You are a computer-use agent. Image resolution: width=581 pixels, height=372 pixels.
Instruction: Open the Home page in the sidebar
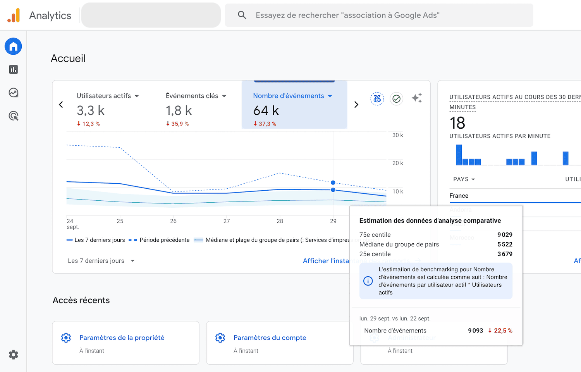tap(13, 46)
